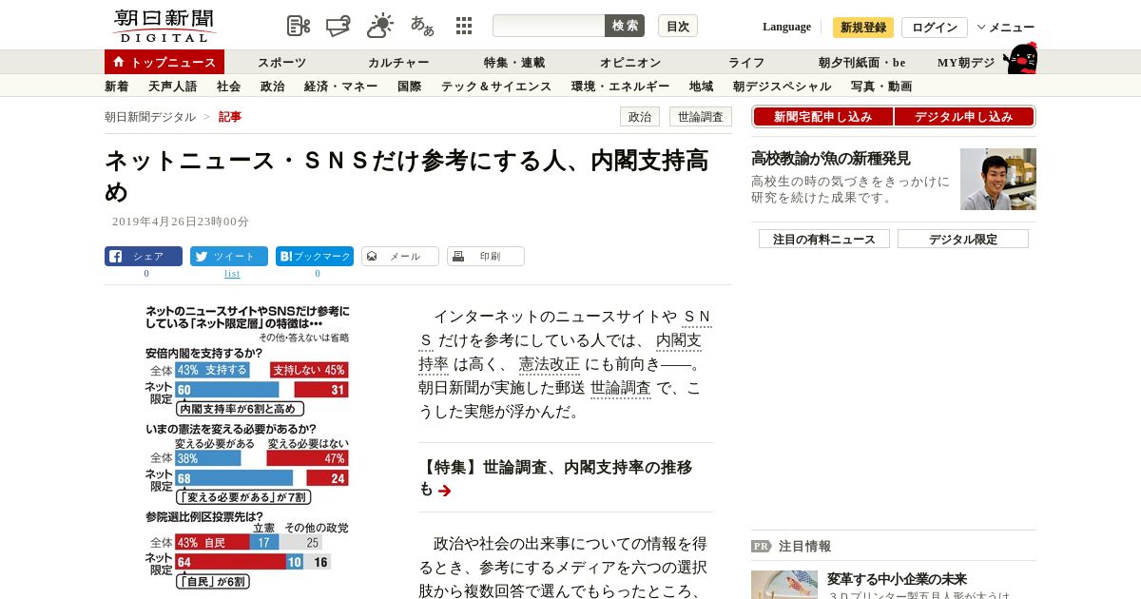Open the Asahi Shimbun Digital logo
The height and width of the screenshot is (599, 1141).
pyautogui.click(x=164, y=26)
